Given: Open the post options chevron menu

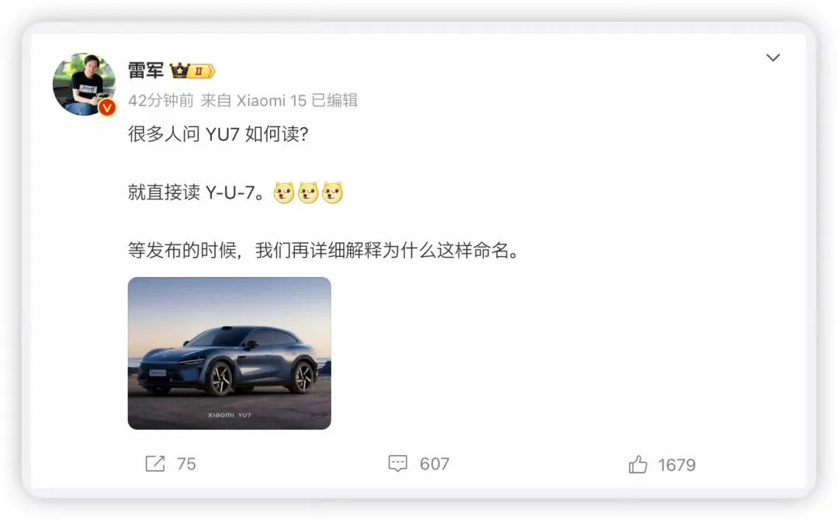Looking at the screenshot, I should [773, 57].
